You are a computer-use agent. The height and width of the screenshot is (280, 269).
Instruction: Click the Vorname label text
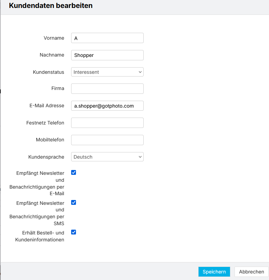54,38
